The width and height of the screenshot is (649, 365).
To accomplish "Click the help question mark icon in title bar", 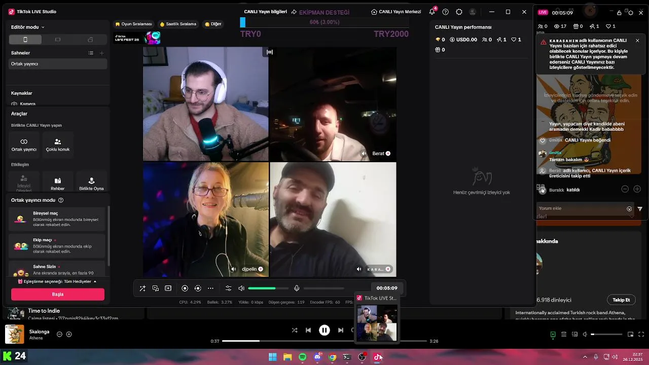I will pos(446,12).
